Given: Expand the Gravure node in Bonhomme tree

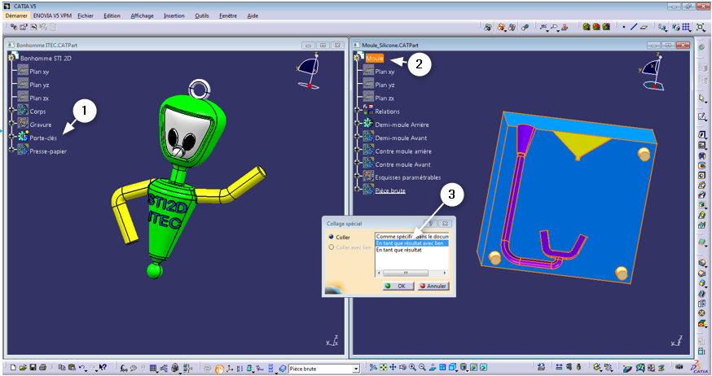Looking at the screenshot, I should [x=11, y=124].
